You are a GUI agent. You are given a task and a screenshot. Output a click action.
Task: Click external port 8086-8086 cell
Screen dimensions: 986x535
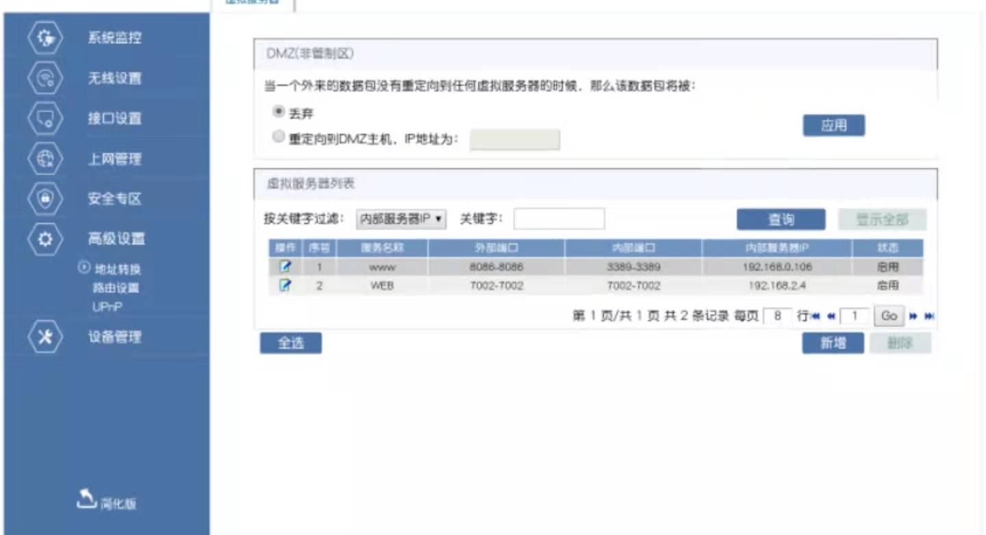[x=496, y=267]
